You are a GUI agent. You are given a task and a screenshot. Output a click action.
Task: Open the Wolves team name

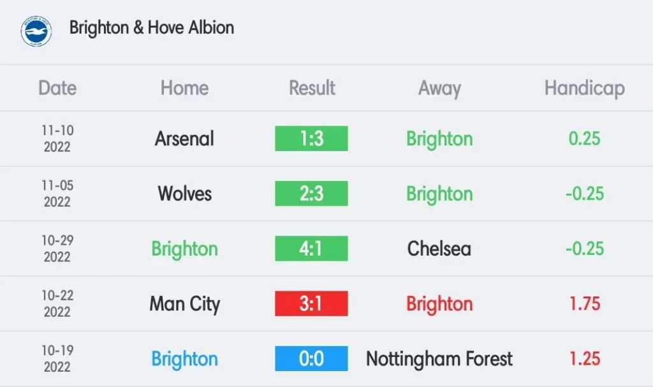(x=184, y=194)
